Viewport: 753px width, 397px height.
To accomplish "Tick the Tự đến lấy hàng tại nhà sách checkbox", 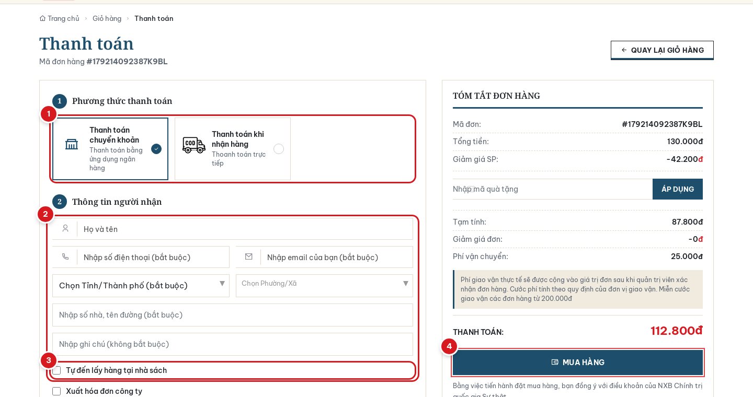I will coord(56,370).
